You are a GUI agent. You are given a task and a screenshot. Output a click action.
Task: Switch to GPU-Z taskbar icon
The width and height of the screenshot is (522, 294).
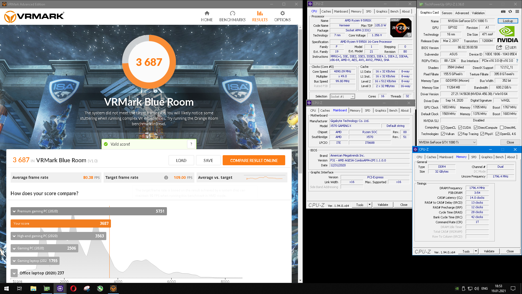[47, 289]
